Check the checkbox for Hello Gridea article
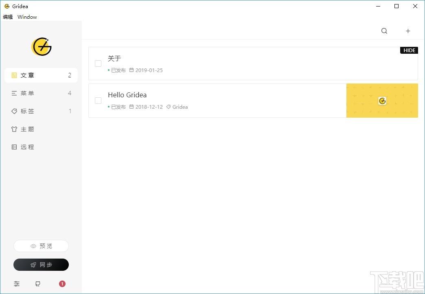Screen dimensions: 425x294 point(98,101)
